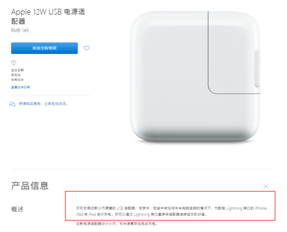Click the word Lightning in the first description line
Image resolution: width=287 pixels, height=232 pixels.
pos(234,208)
